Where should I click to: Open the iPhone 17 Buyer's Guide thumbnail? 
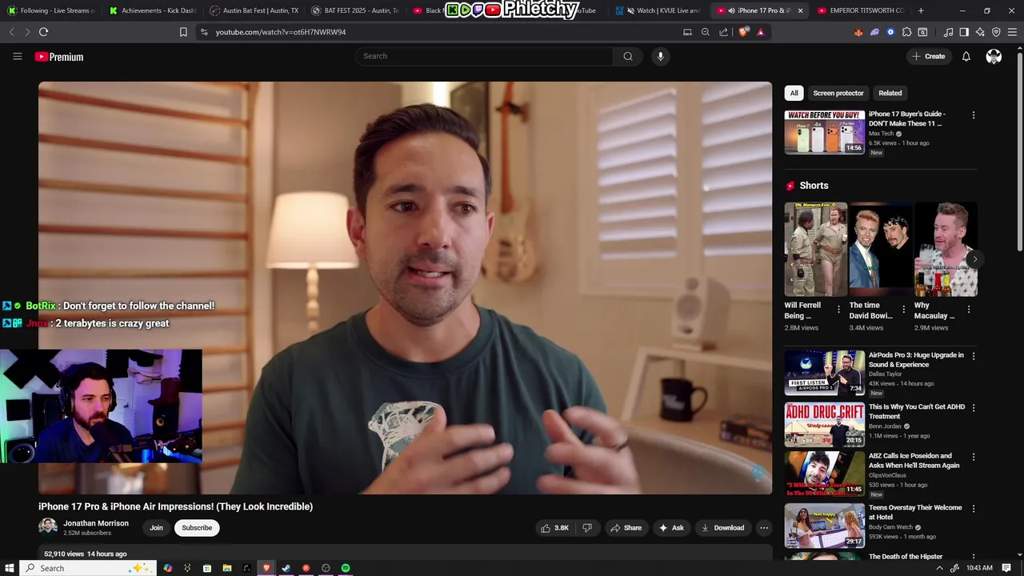(x=824, y=132)
